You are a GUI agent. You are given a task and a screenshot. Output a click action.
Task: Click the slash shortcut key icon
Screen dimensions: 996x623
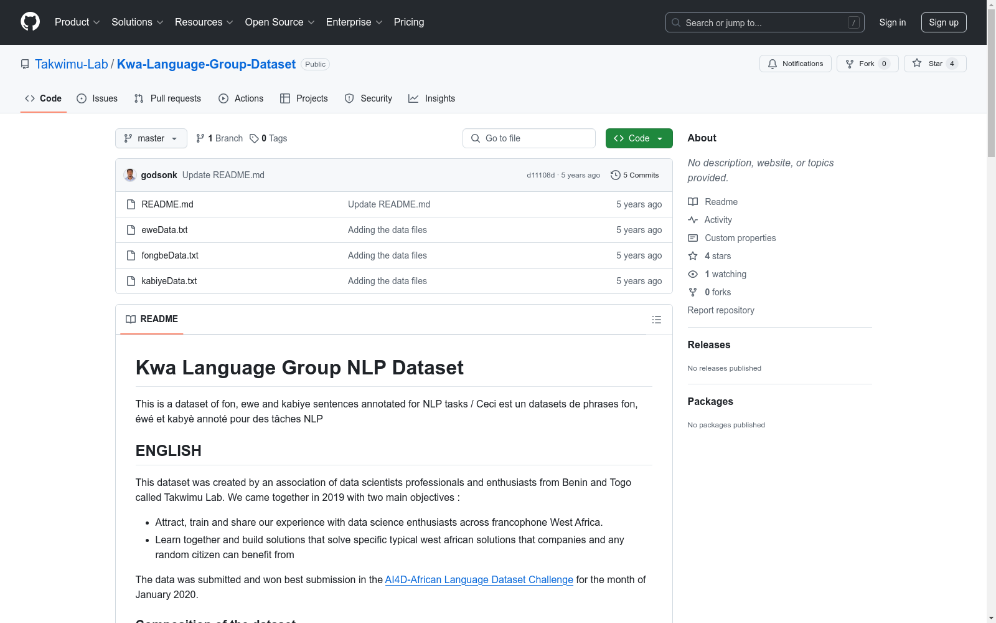853,22
